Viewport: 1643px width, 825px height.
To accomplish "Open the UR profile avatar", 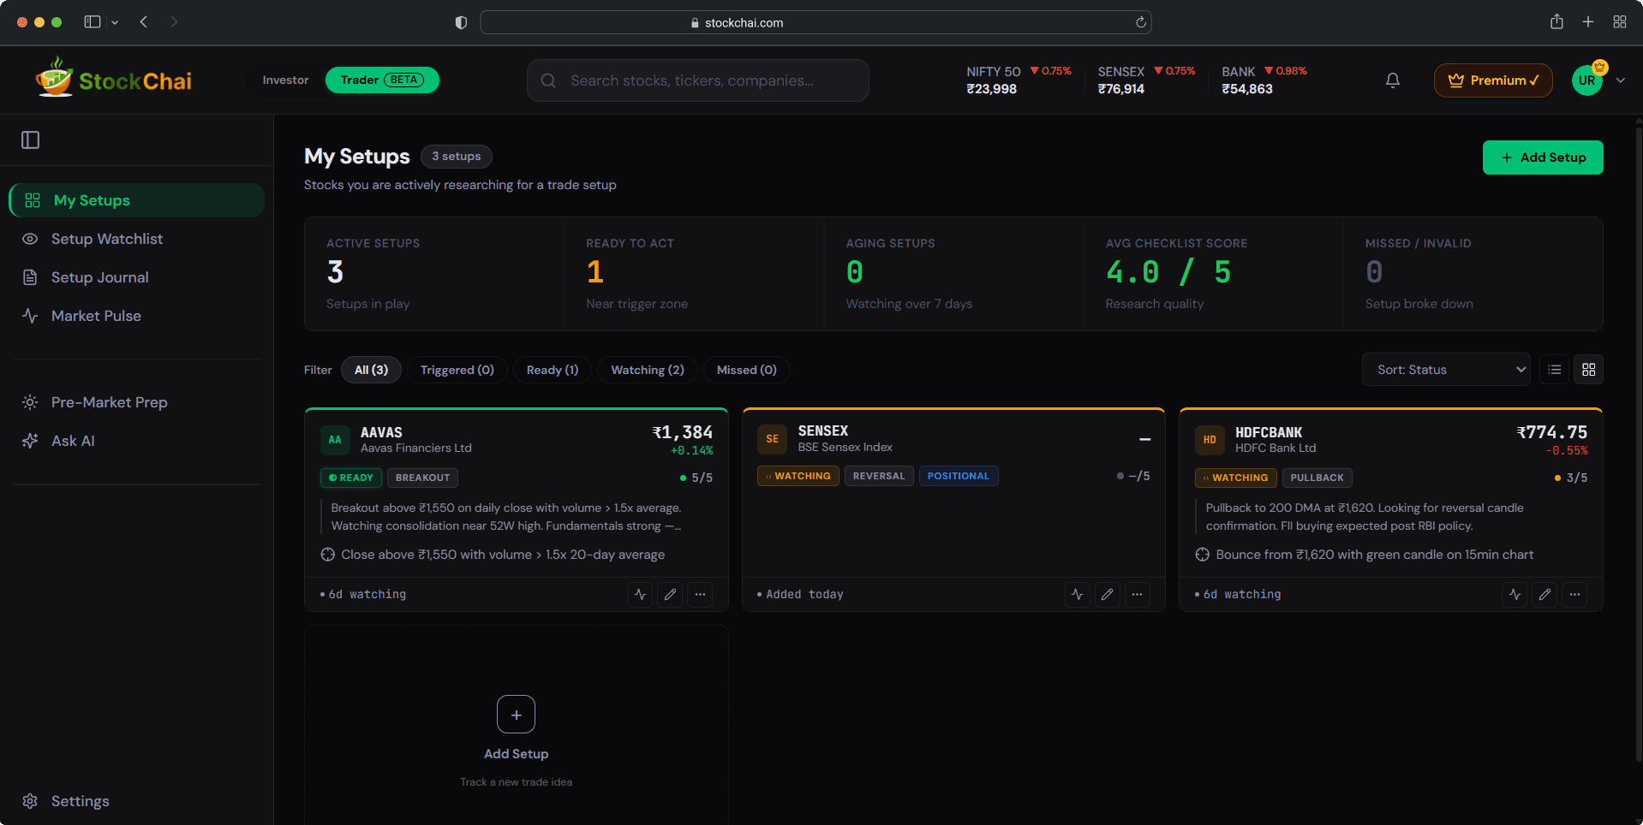I will point(1587,80).
